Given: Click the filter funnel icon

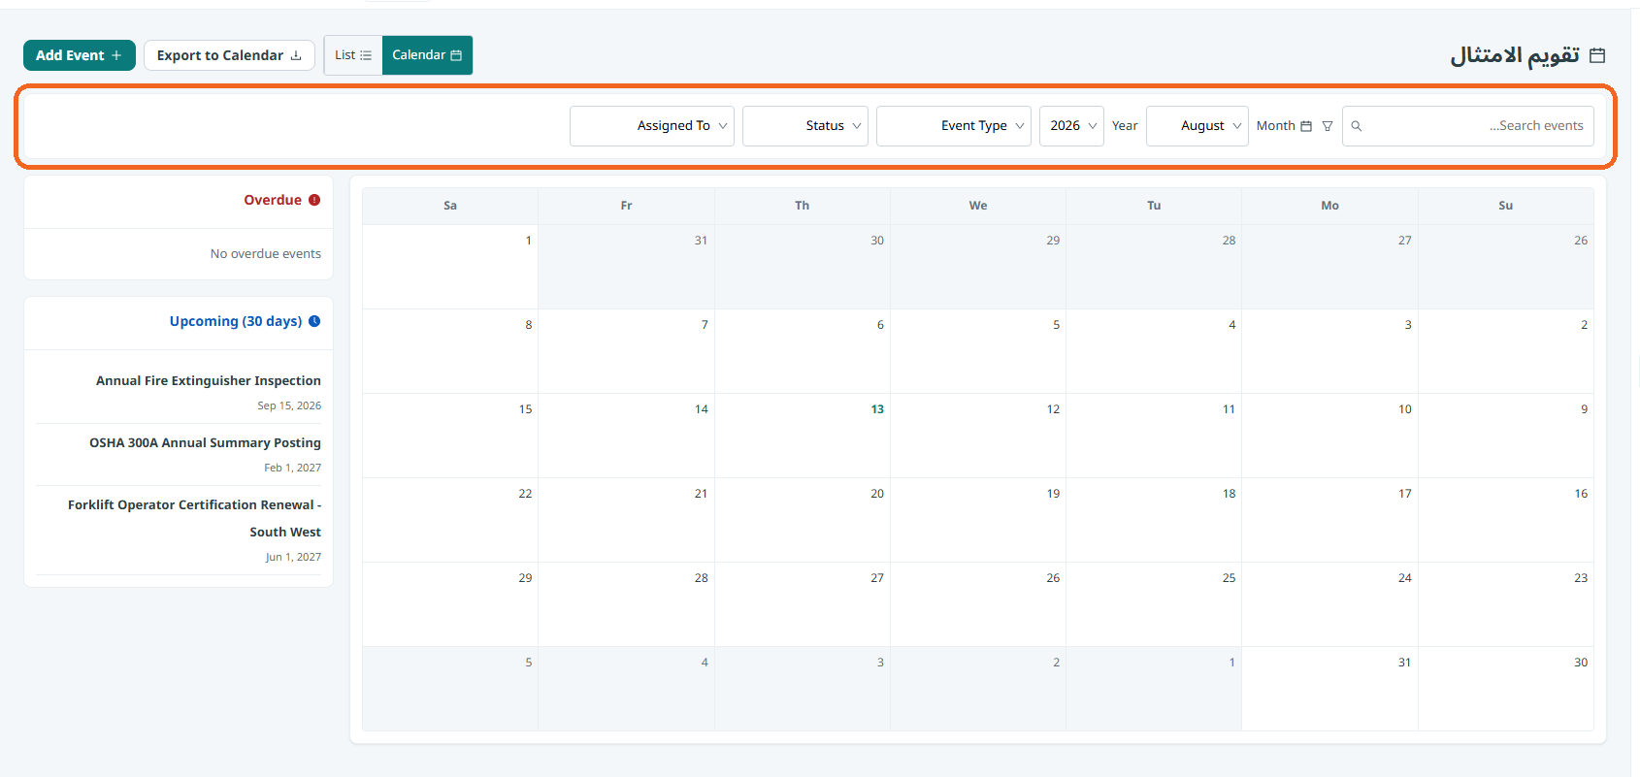Looking at the screenshot, I should tap(1328, 126).
